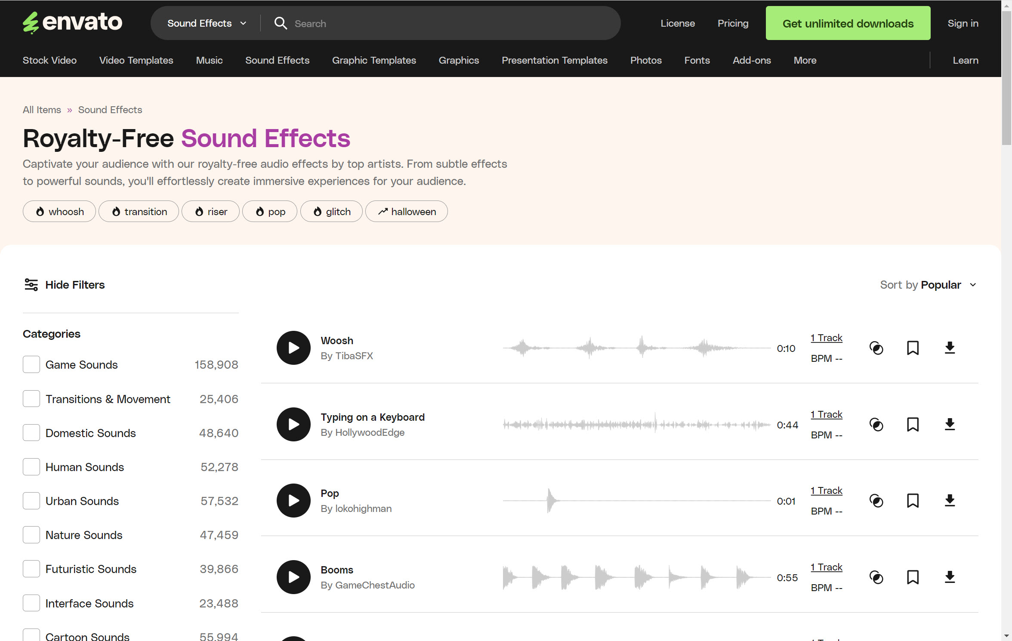The image size is (1012, 641).
Task: Click Get unlimited downloads button
Action: pyautogui.click(x=848, y=23)
